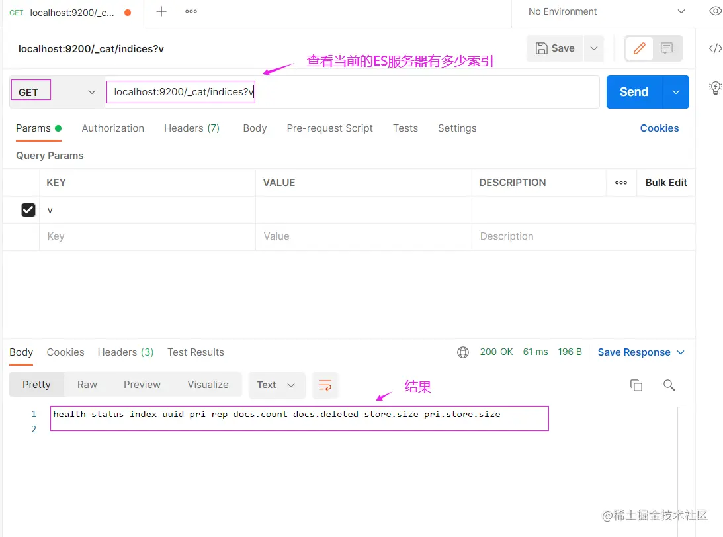Image resolution: width=723 pixels, height=537 pixels.
Task: Open the request Settings tab
Action: (457, 128)
